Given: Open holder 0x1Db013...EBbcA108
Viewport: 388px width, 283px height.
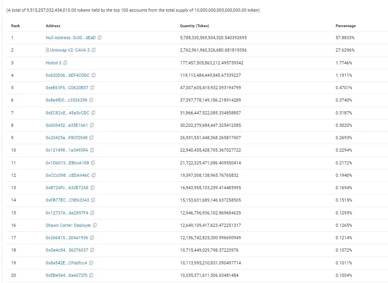Looking at the screenshot, I should click(67, 163).
